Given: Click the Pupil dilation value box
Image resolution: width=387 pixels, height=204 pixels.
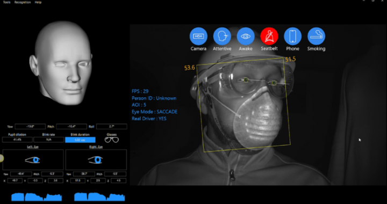Looking at the screenshot, I should point(17,140).
